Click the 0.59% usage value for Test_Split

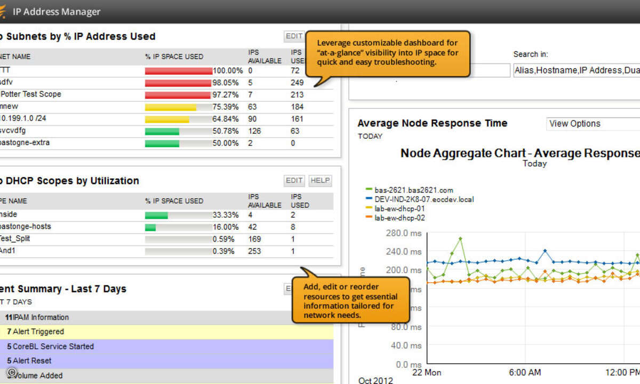point(223,239)
